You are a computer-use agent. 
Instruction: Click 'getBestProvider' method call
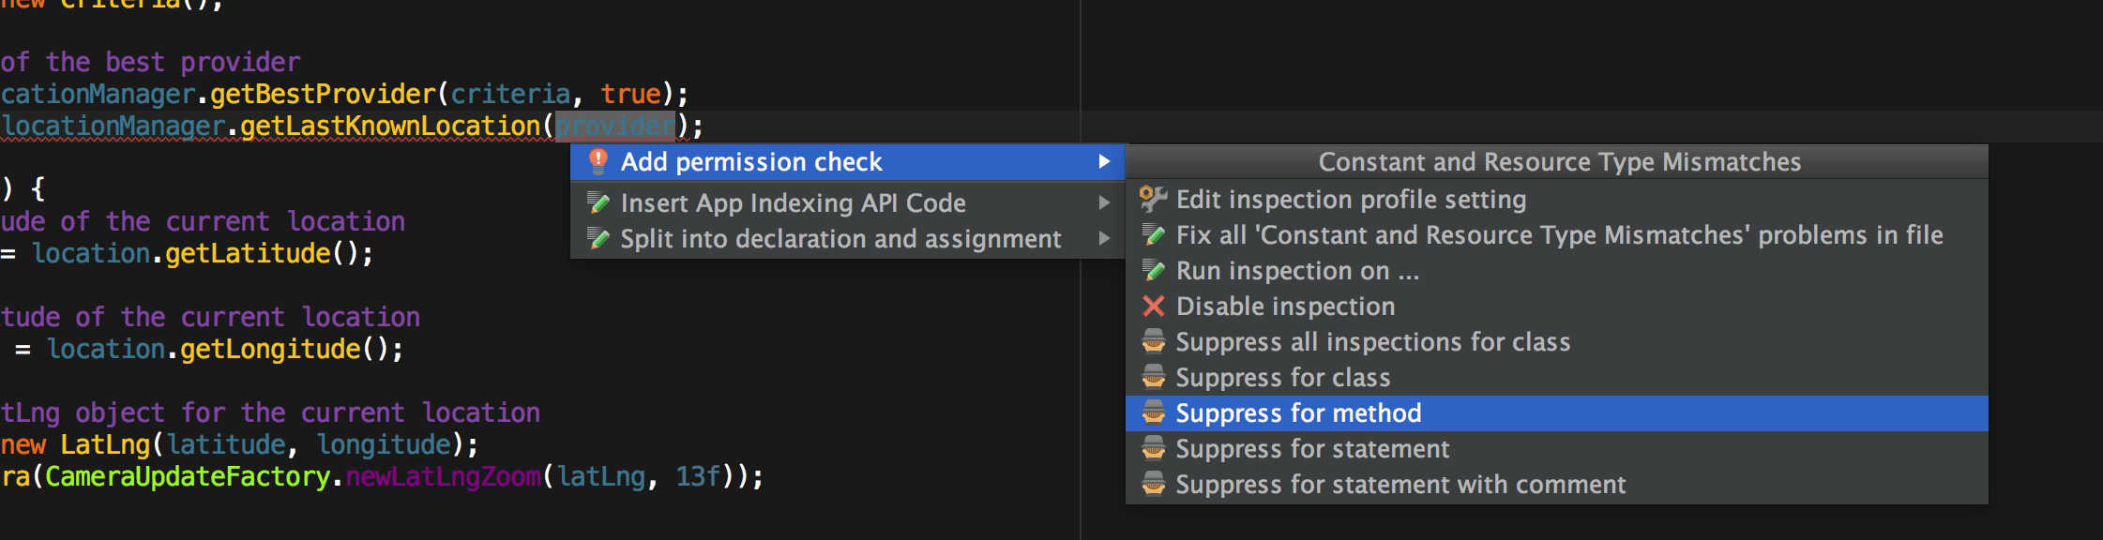tap(323, 94)
